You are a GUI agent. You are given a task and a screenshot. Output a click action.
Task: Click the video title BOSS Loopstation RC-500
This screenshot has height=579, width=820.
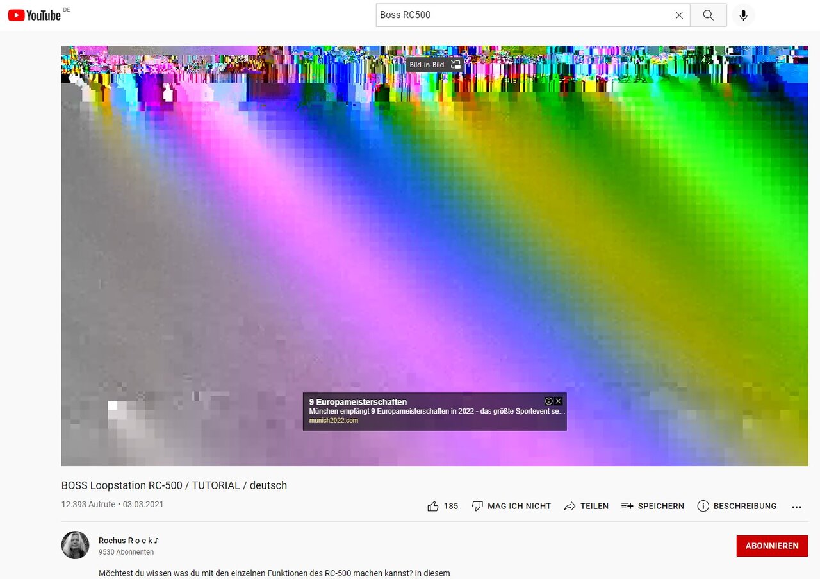174,485
